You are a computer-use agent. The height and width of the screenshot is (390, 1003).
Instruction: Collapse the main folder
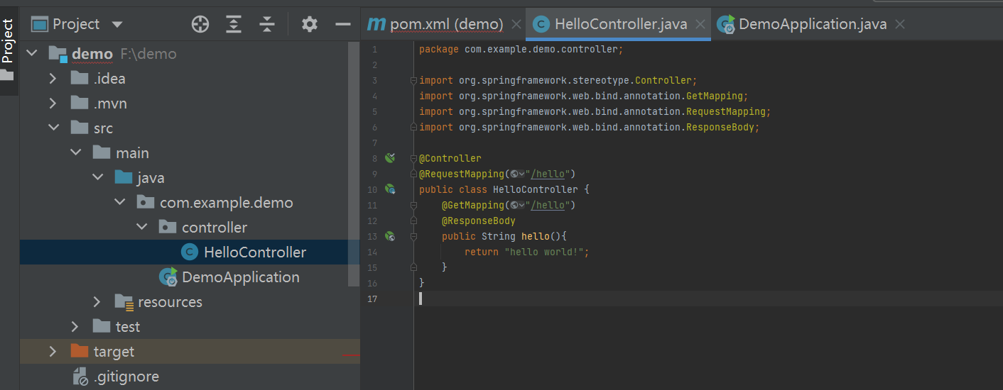(75, 153)
